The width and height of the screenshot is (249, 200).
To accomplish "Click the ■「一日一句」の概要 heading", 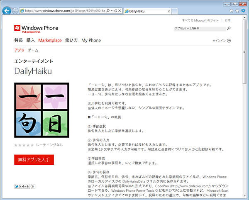I will pyautogui.click(x=104, y=117).
